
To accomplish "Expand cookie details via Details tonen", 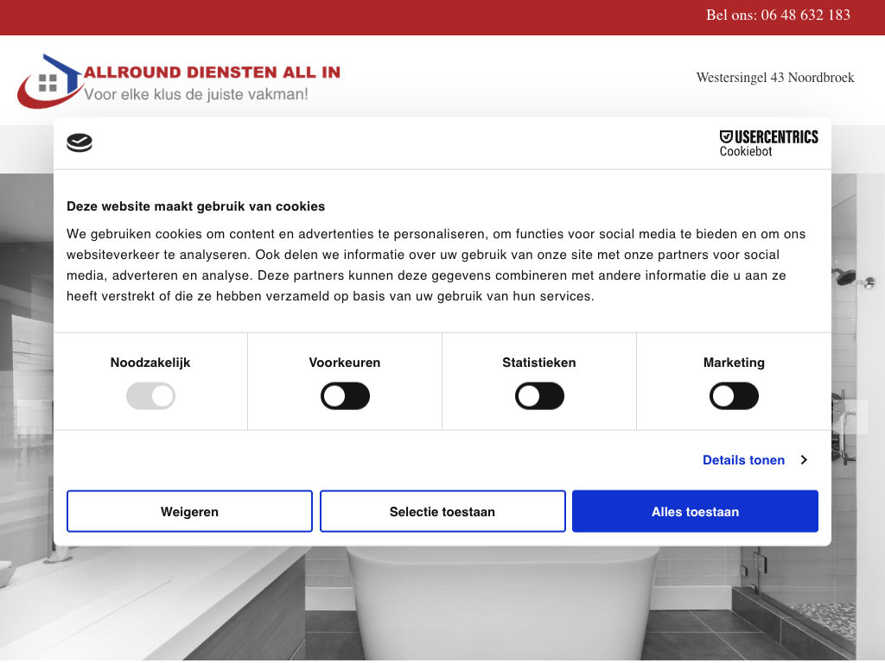I will [x=743, y=460].
